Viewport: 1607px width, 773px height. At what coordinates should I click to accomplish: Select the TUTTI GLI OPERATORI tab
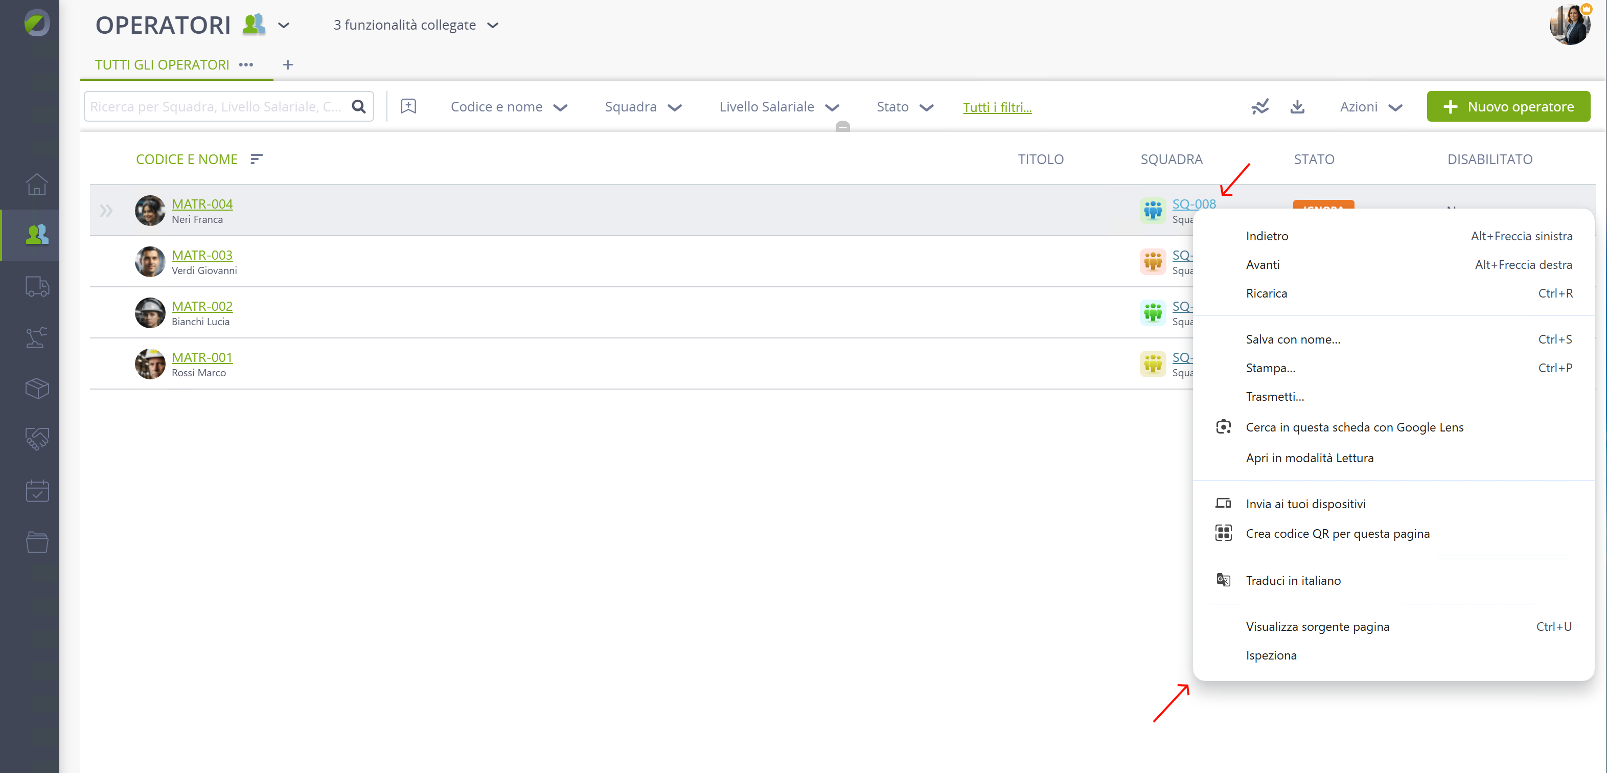[x=162, y=65]
